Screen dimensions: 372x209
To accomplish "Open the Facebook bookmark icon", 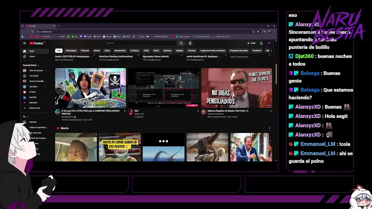I will point(23,37).
